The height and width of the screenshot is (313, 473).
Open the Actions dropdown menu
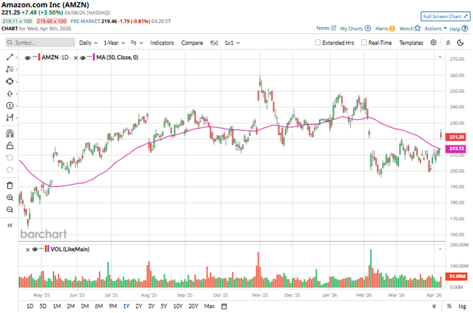(435, 28)
